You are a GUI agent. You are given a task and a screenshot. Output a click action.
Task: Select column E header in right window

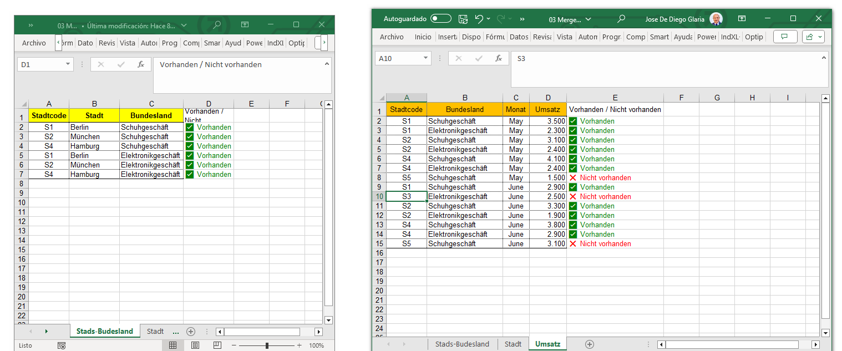[x=615, y=98]
